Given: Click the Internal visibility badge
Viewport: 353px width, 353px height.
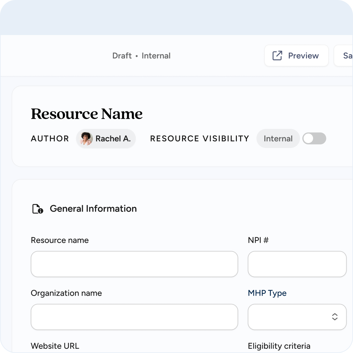Looking at the screenshot, I should coord(278,139).
